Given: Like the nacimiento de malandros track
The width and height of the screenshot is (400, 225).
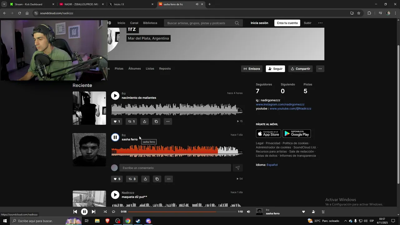Looking at the screenshot, I should 117,122.
